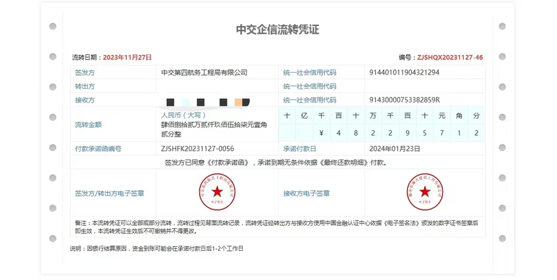Click the 分 column header
The height and width of the screenshot is (280, 557).
click(x=476, y=115)
